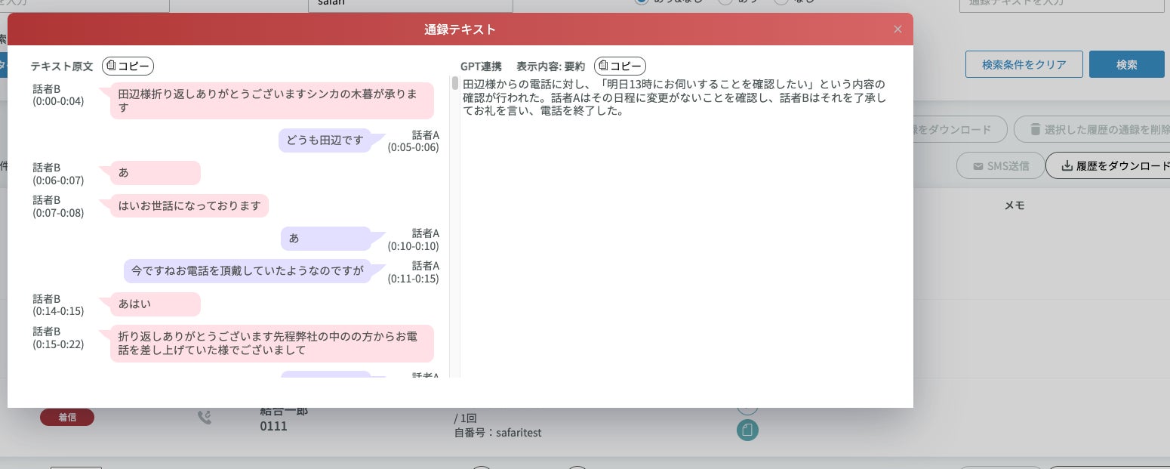Click the 話者B (0:14-0:15) speaker label
The image size is (1170, 469).
pos(58,305)
